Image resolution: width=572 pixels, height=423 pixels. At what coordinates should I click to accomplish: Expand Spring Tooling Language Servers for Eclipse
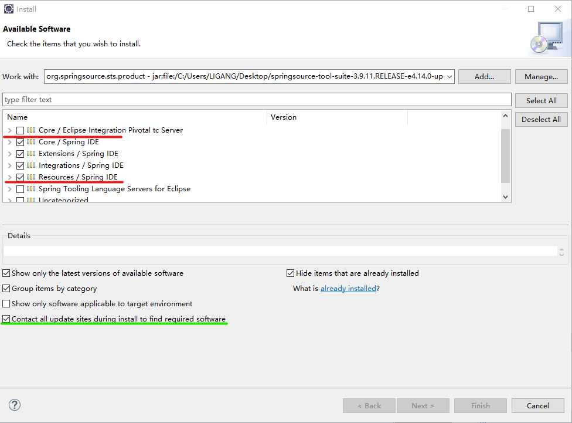10,189
